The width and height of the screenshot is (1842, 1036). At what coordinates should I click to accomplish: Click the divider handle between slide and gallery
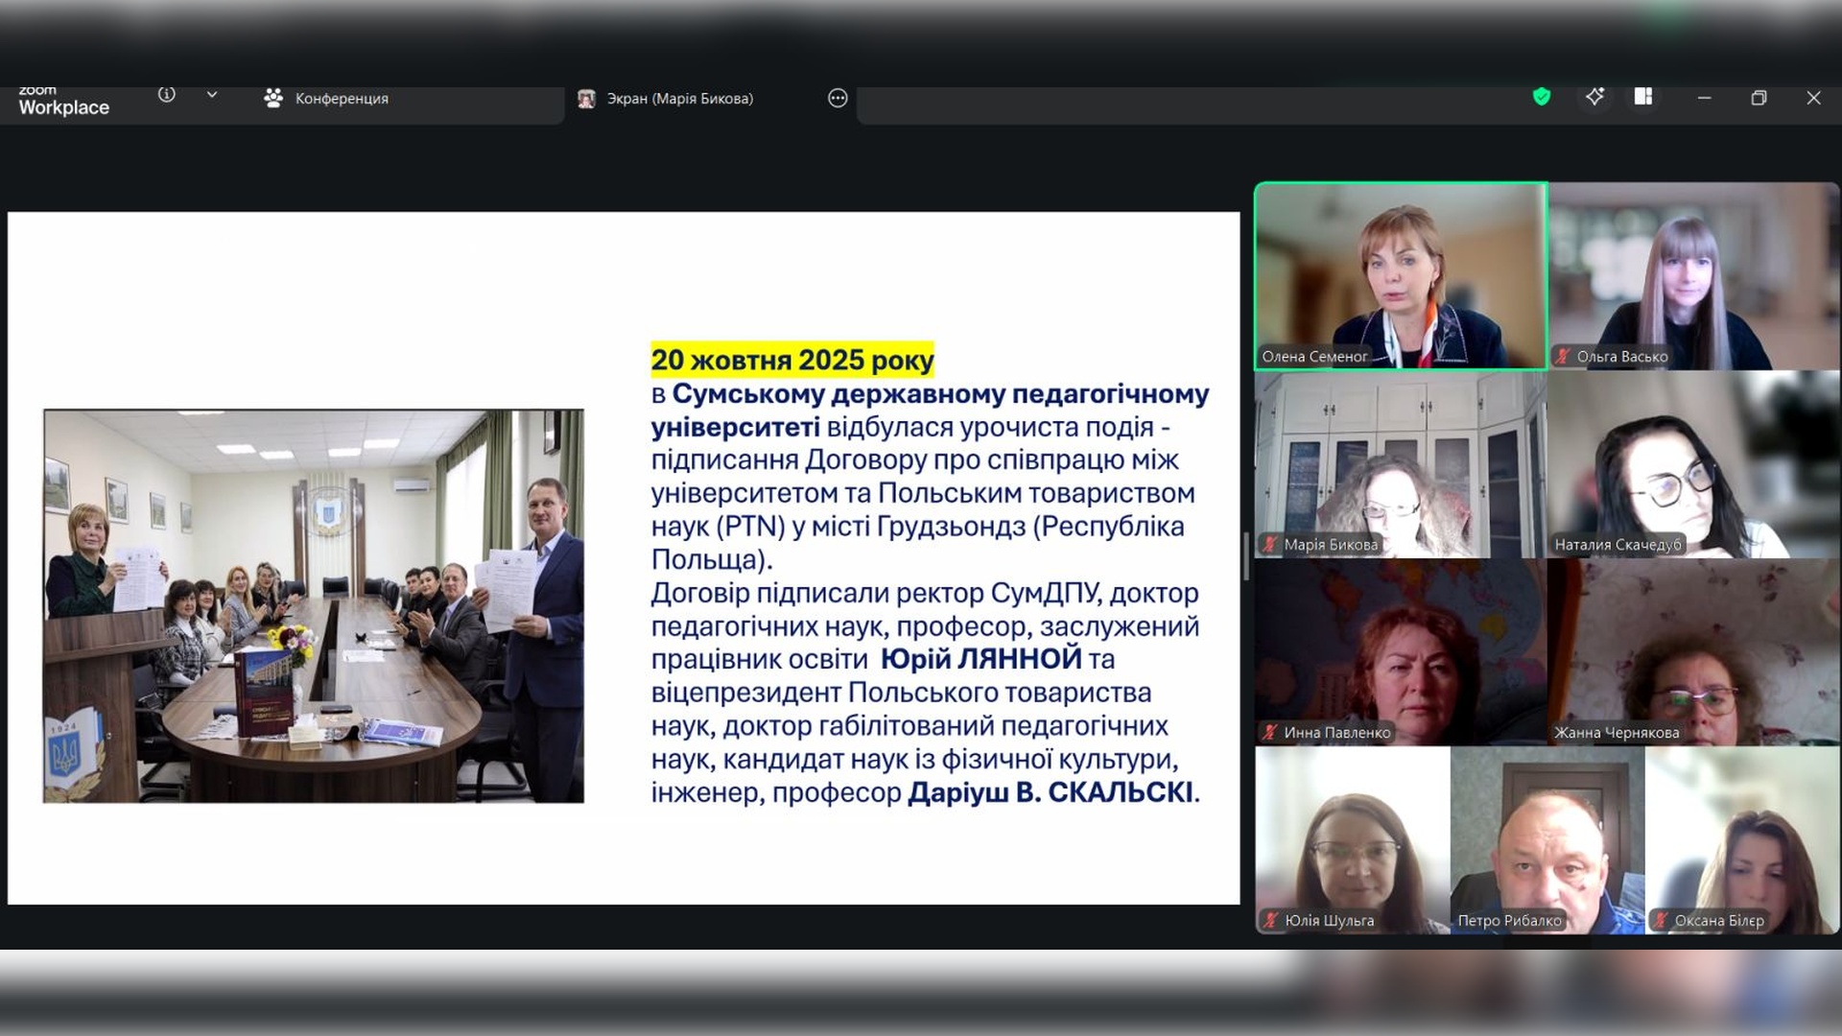pos(1246,556)
